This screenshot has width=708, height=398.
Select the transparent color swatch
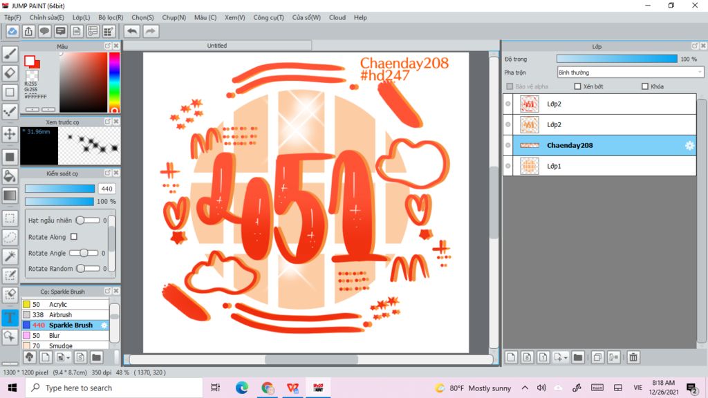coord(32,75)
